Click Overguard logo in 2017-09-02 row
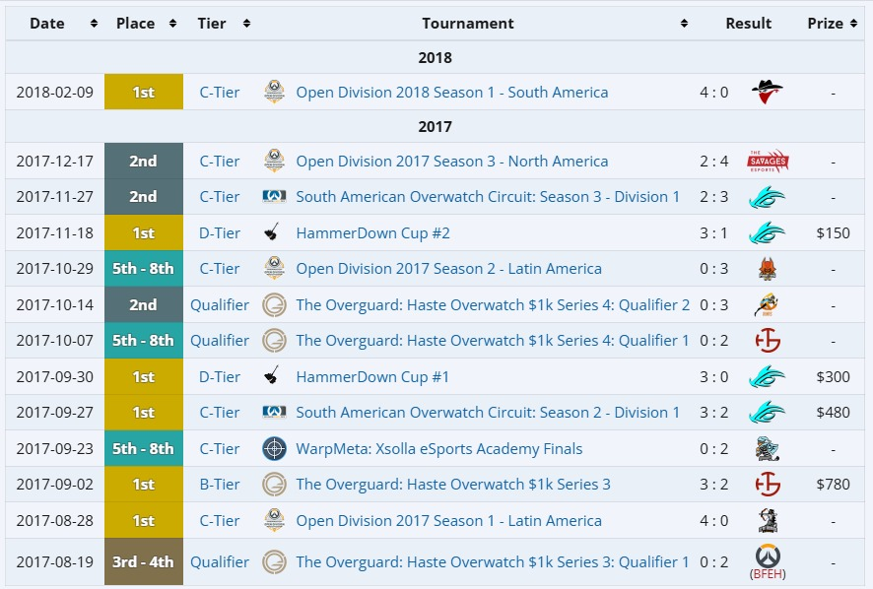 275,485
